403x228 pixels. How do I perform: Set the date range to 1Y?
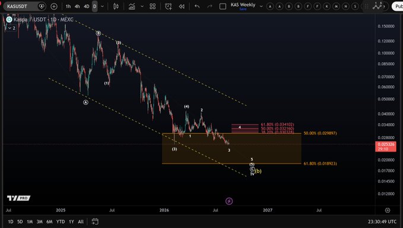point(71,221)
